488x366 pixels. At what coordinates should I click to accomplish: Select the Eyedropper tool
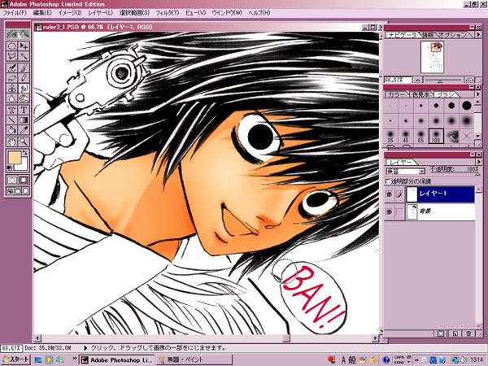pos(24,130)
